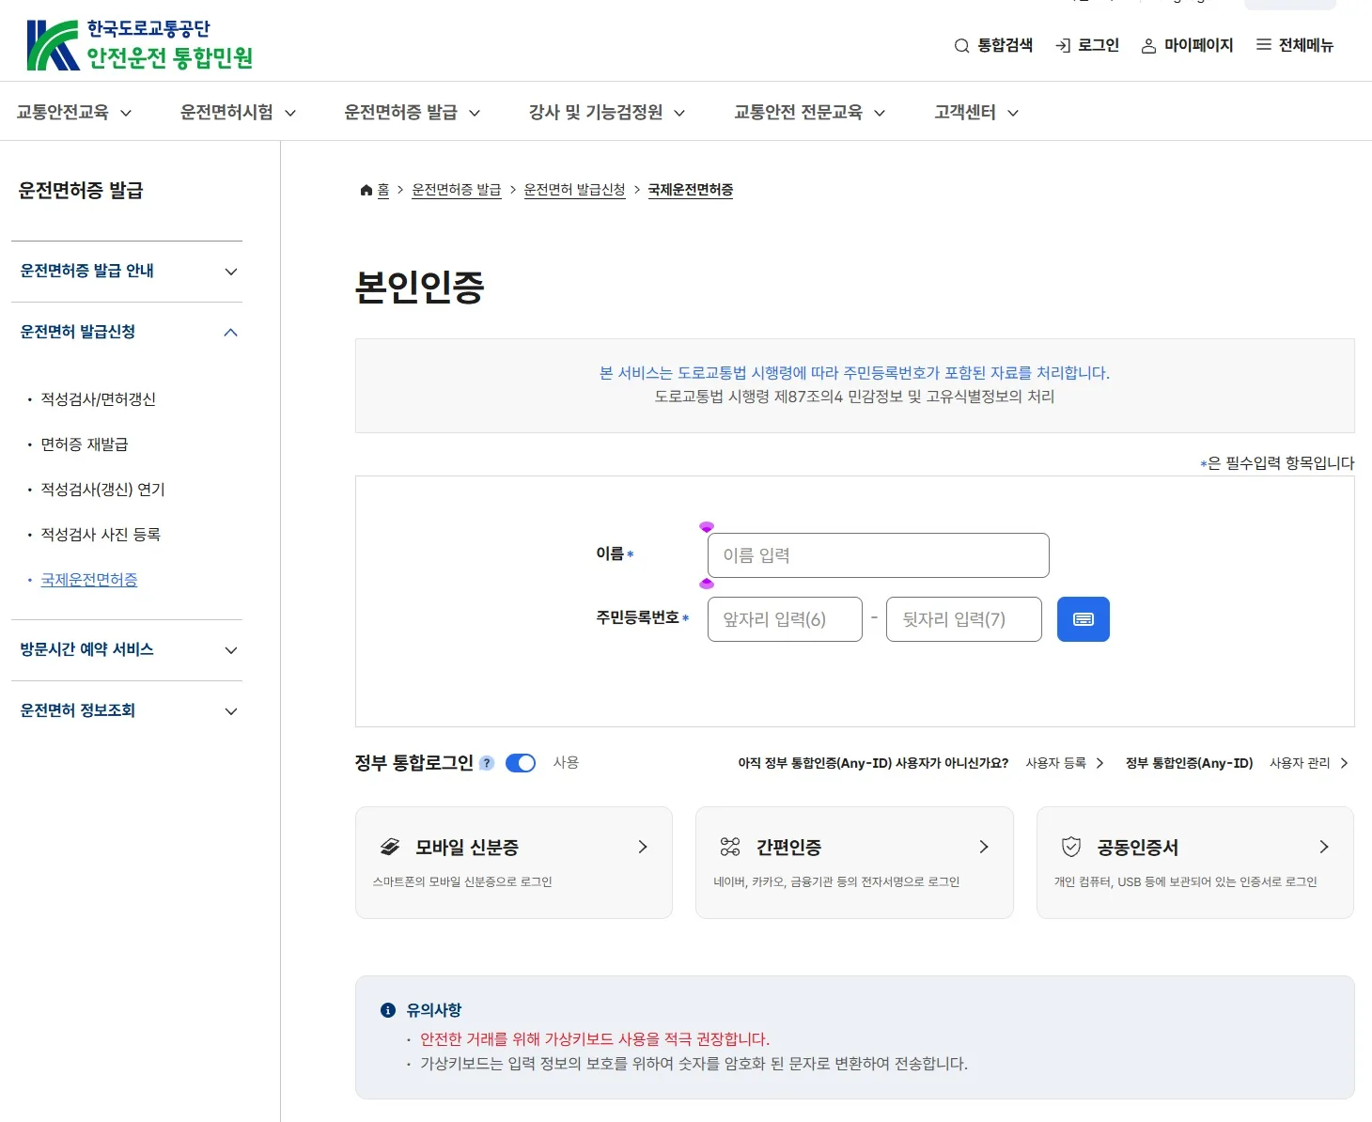Click the 한국도로교통공단 logo
Screen dimensions: 1372x1122
(139, 45)
